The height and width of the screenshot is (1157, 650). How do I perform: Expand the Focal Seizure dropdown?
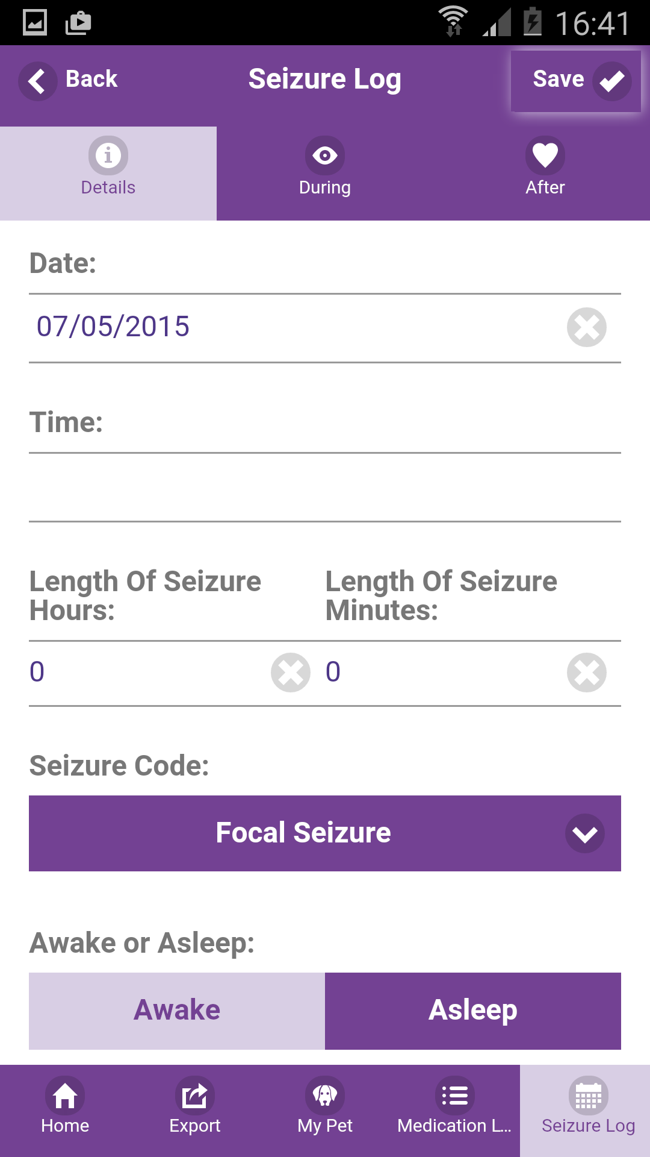[x=325, y=833]
